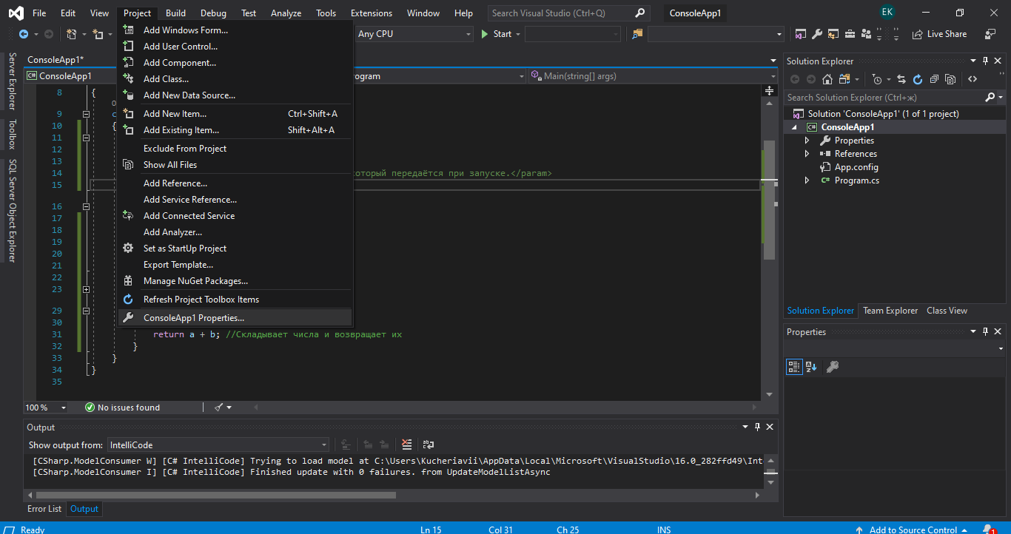Click the New Project toolbar icon

(x=72, y=34)
